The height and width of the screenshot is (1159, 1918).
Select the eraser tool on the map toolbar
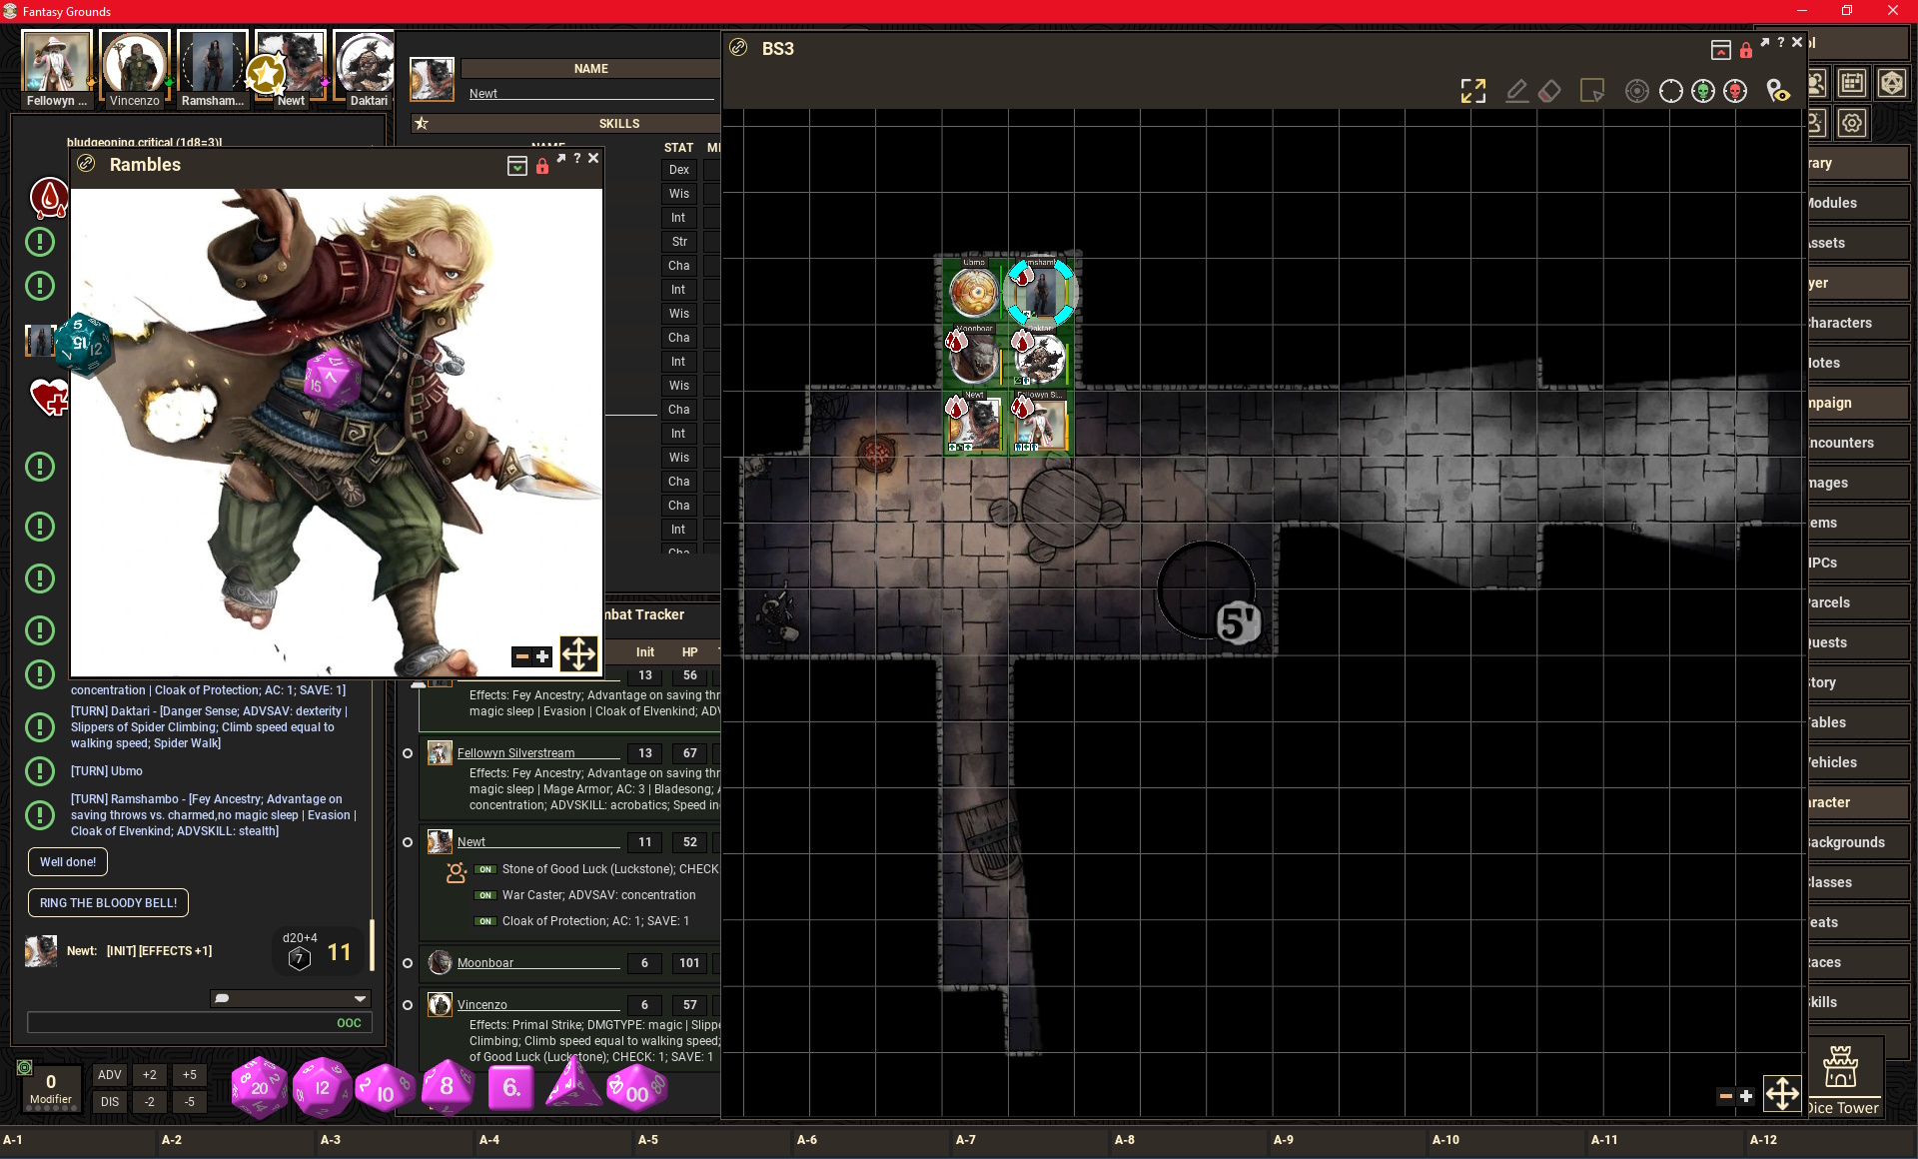[x=1549, y=92]
